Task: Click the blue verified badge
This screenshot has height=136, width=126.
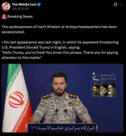Action: pyautogui.click(x=39, y=4)
